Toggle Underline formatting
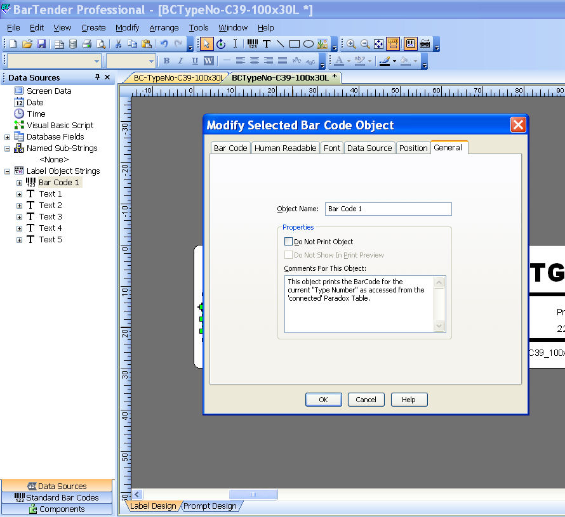 pyautogui.click(x=195, y=61)
